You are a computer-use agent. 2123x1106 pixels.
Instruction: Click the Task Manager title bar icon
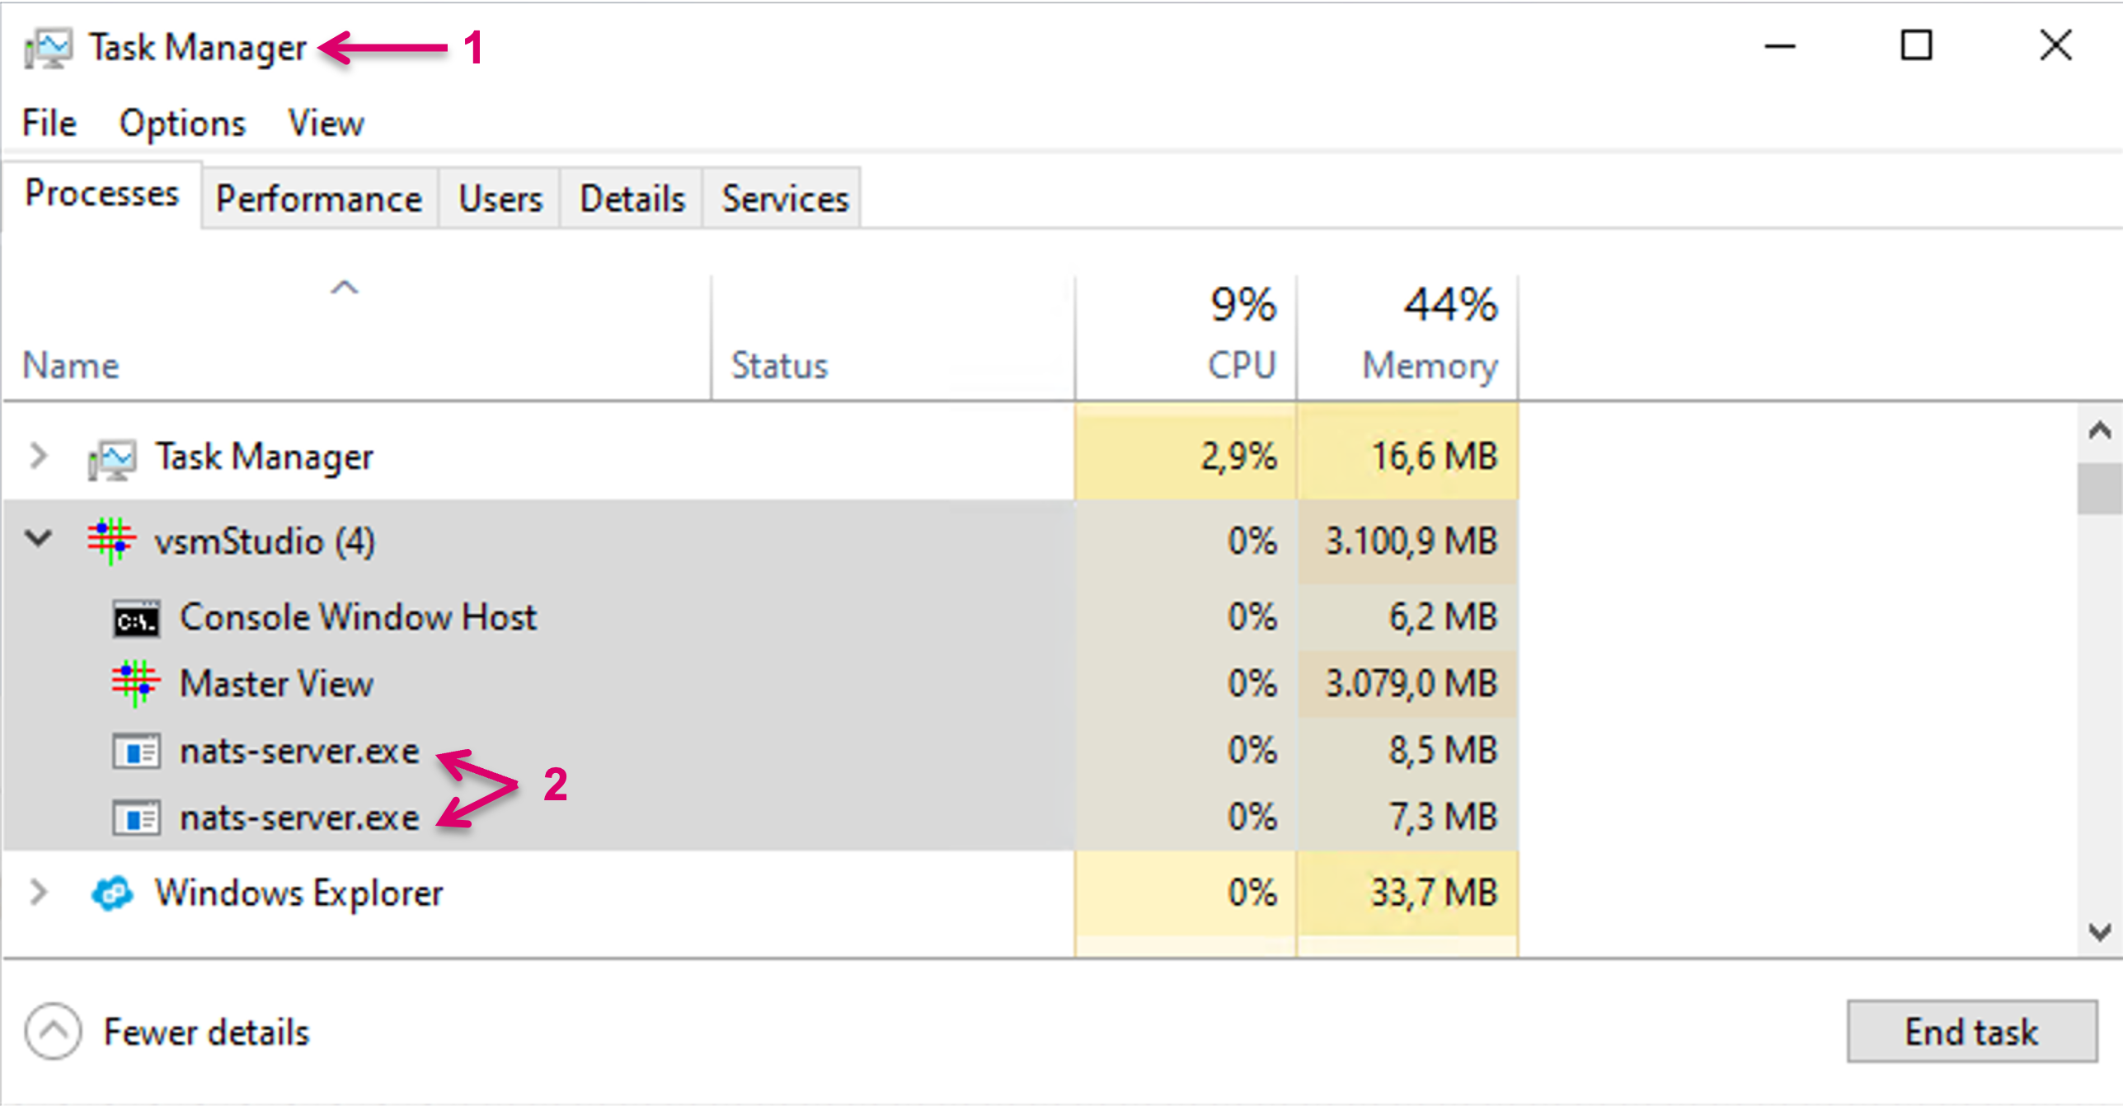[x=48, y=48]
